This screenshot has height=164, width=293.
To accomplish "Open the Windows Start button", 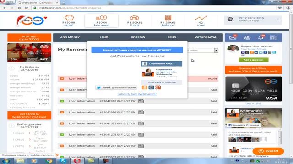I will click(6, 161).
